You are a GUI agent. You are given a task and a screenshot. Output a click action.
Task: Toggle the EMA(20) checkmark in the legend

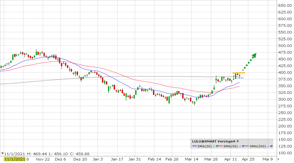(214, 146)
